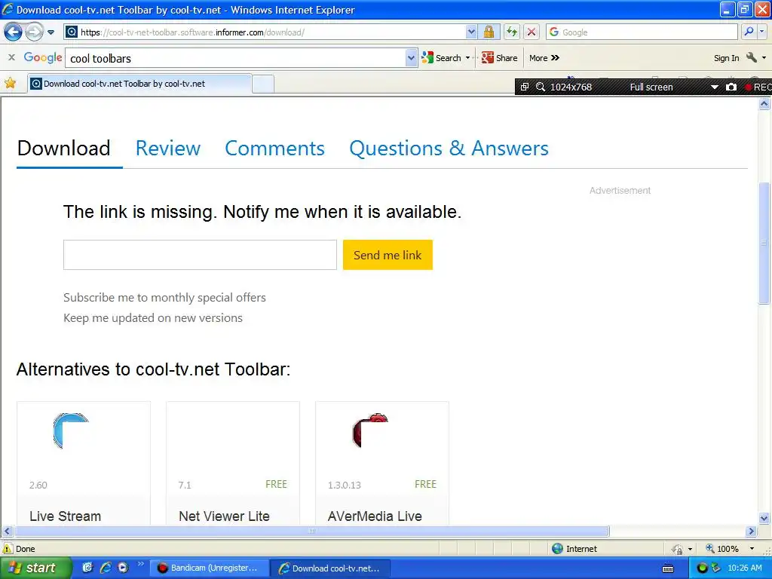Click the status bar warning icon
Image resolution: width=772 pixels, height=579 pixels.
8,549
